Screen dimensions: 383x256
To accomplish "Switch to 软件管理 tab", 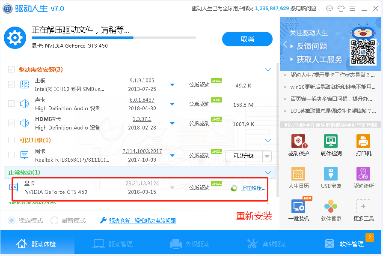I will pos(344,244).
